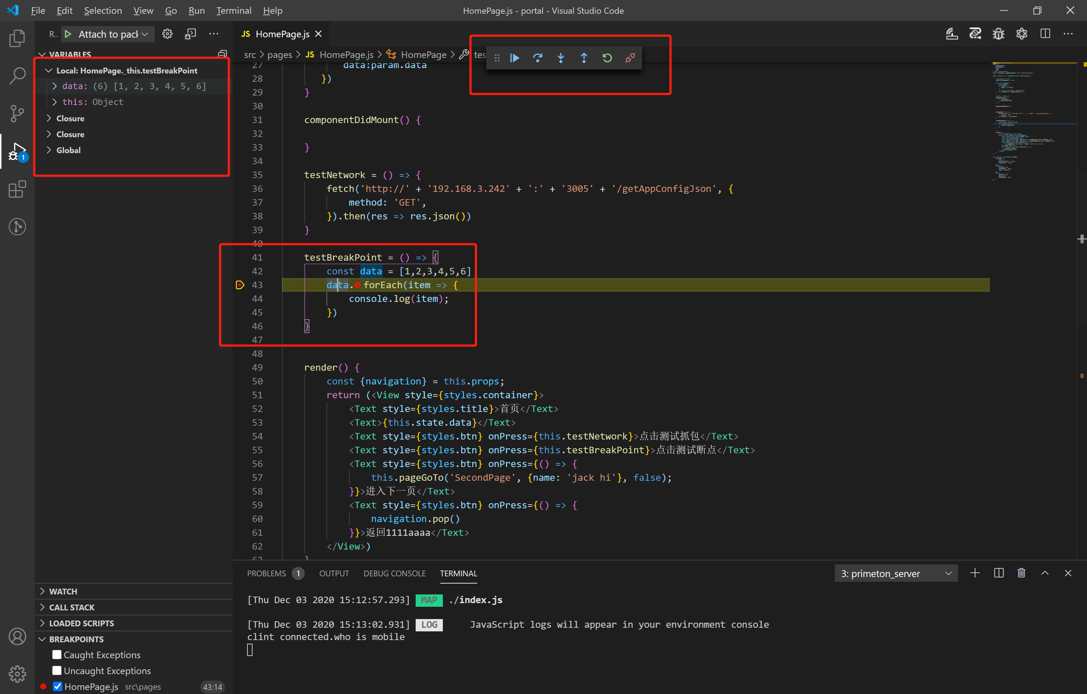Open the primeton_server terminal selector
The image size is (1087, 694).
(x=896, y=573)
